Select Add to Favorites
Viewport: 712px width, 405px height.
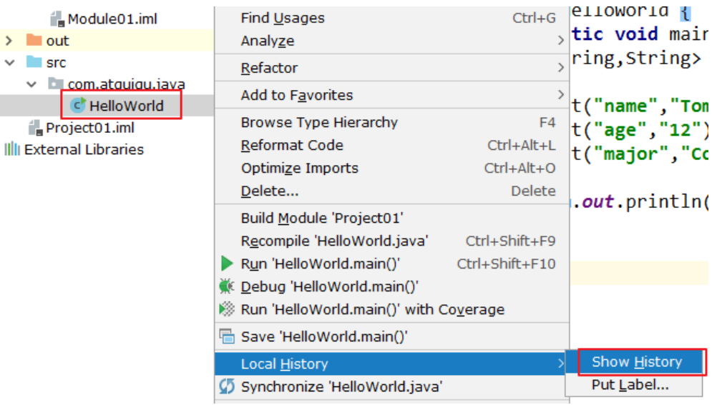[392, 95]
